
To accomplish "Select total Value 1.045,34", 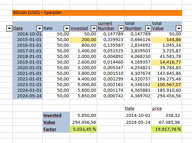I will click(x=167, y=45).
